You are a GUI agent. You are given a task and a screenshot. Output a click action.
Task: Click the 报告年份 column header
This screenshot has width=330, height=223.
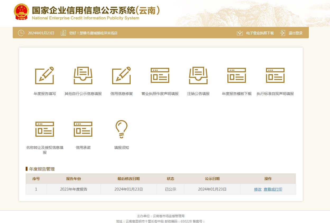coord(74,179)
